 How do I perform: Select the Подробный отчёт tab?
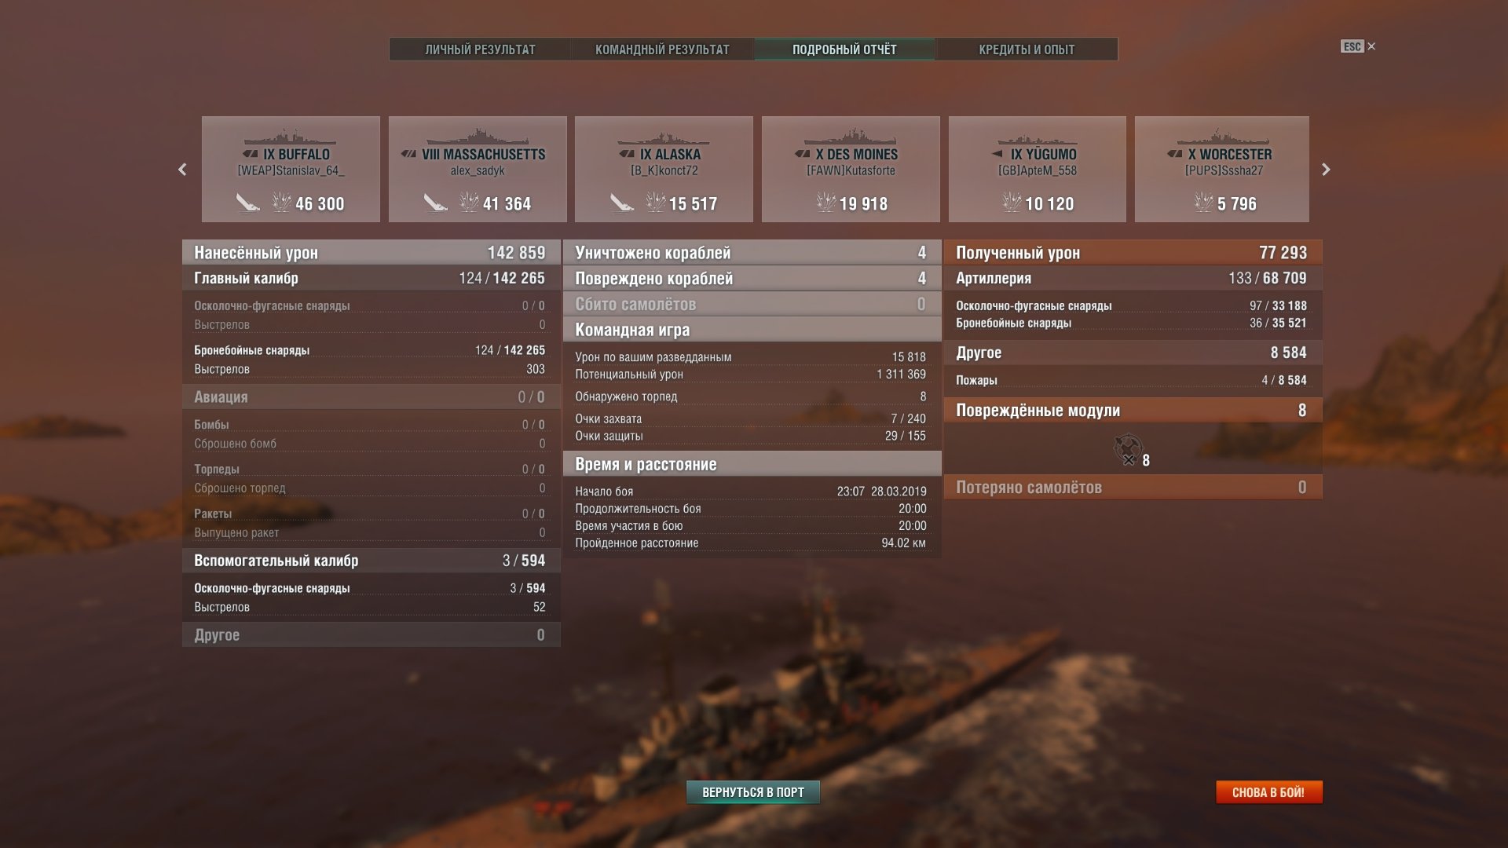[844, 49]
